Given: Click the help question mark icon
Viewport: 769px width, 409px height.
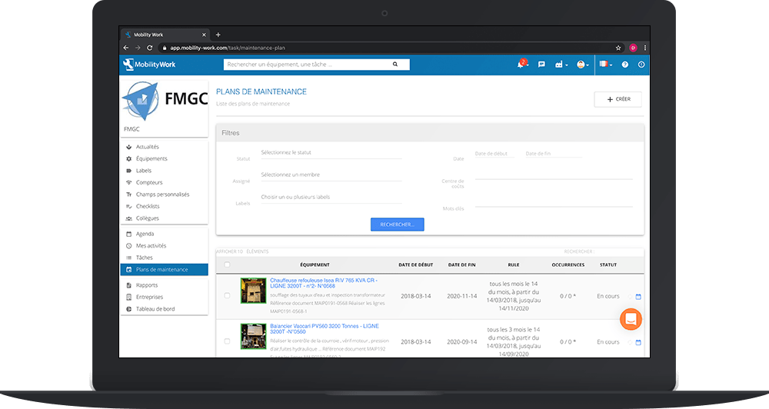Looking at the screenshot, I should pyautogui.click(x=624, y=65).
